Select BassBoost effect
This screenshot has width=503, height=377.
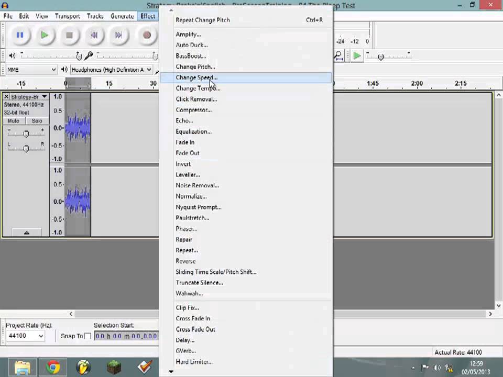[x=246, y=56]
